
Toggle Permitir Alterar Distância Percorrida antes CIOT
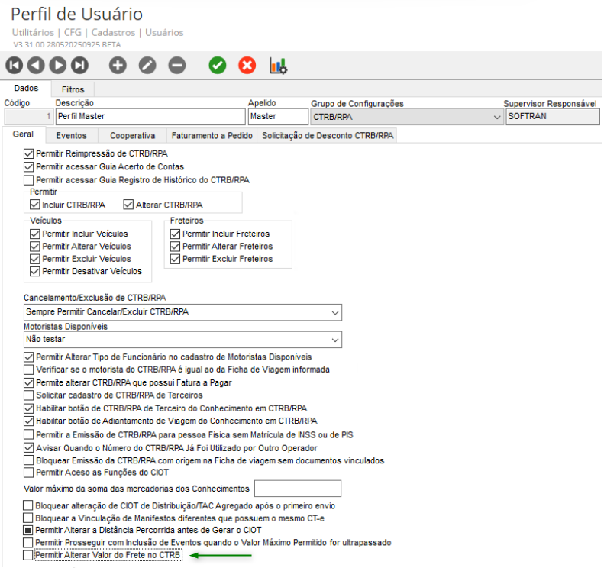[x=27, y=530]
